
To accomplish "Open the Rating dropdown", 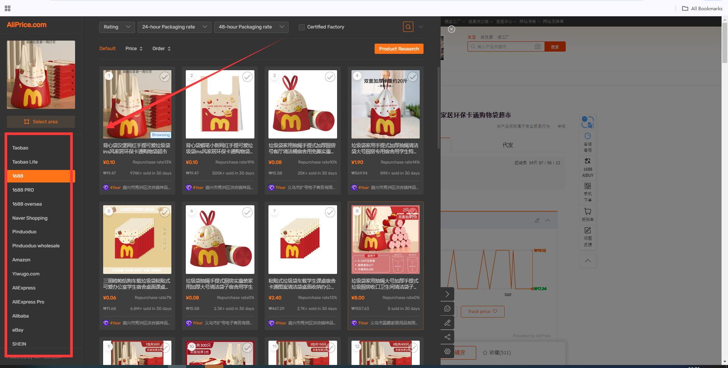I will tap(117, 27).
